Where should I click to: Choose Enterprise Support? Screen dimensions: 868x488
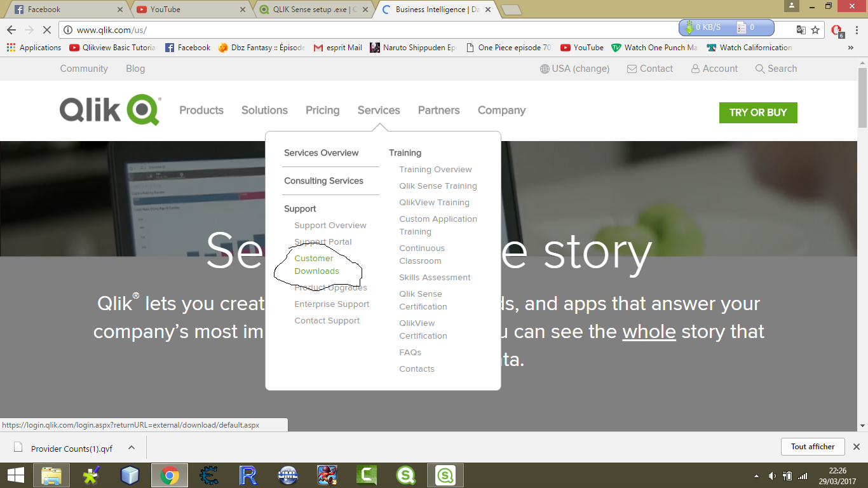(x=332, y=304)
